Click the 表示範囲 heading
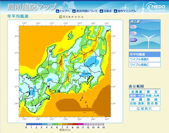 click(x=136, y=86)
